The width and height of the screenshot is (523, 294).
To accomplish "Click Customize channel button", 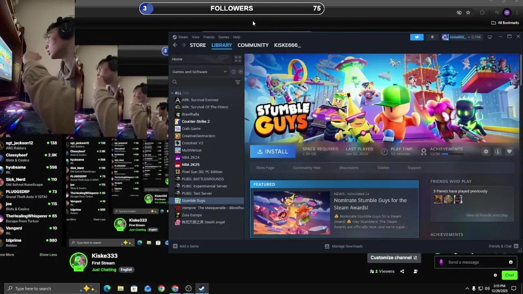I will (394, 258).
